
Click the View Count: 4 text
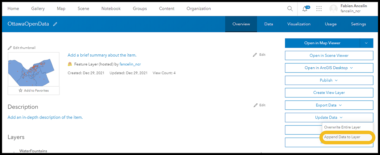(164, 73)
